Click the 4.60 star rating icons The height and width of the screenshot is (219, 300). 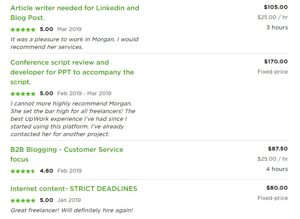[23, 171]
